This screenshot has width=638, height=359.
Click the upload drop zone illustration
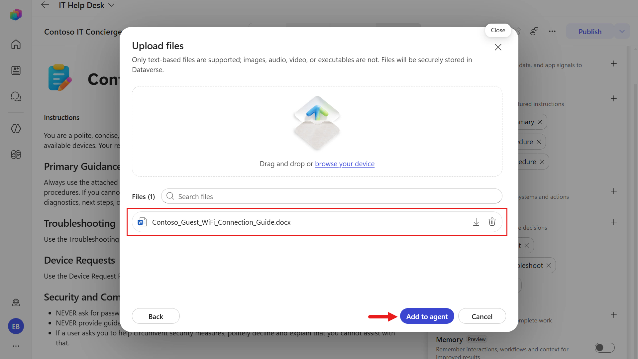(317, 123)
